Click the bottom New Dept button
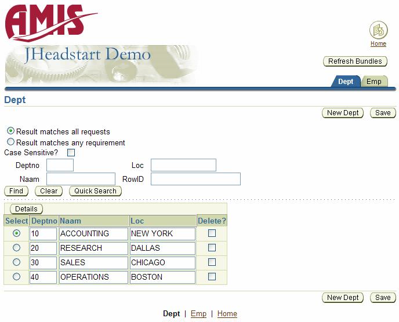This screenshot has width=399, height=322. coord(343,298)
